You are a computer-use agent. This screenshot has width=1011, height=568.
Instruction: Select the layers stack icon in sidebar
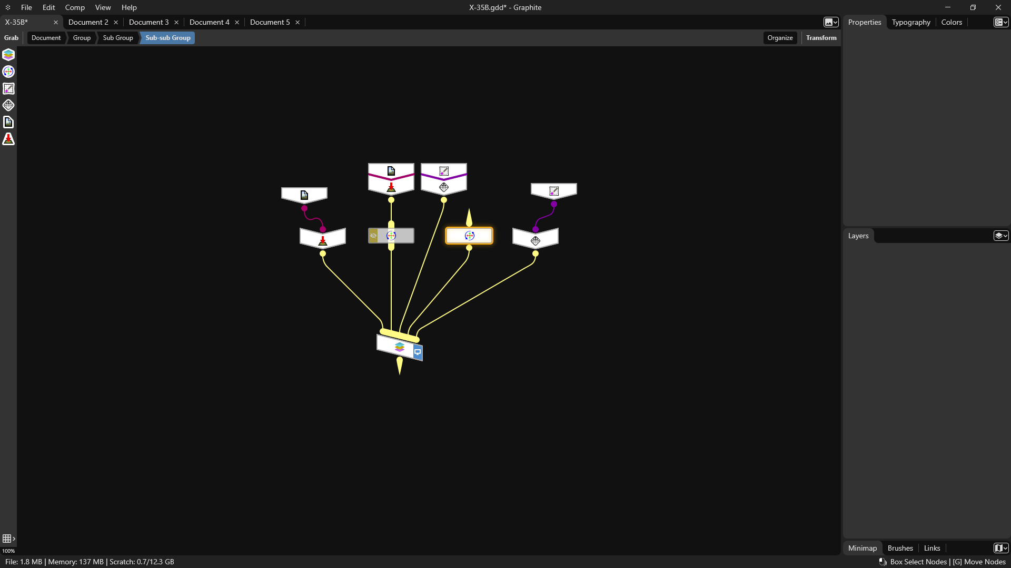8,55
